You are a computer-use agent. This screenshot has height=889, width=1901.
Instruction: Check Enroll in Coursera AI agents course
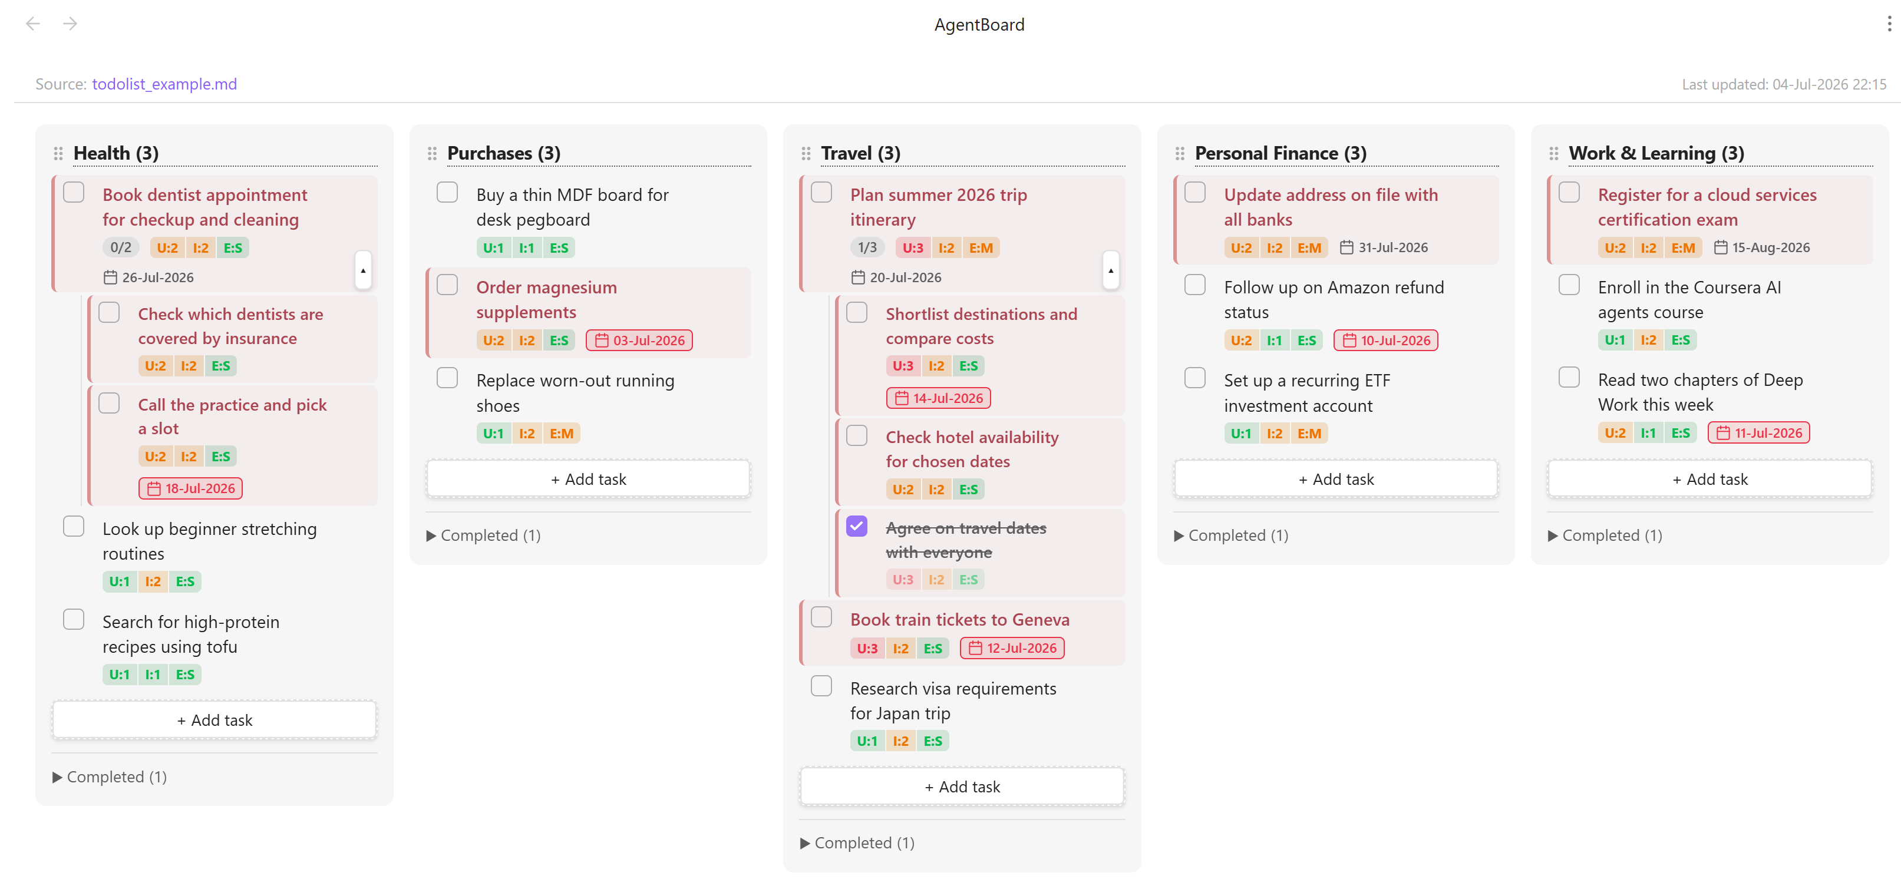(x=1569, y=285)
